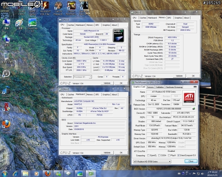This screenshot has width=222, height=177.
Task: Select the Recycle Bin desktop icon
Action: point(6,58)
